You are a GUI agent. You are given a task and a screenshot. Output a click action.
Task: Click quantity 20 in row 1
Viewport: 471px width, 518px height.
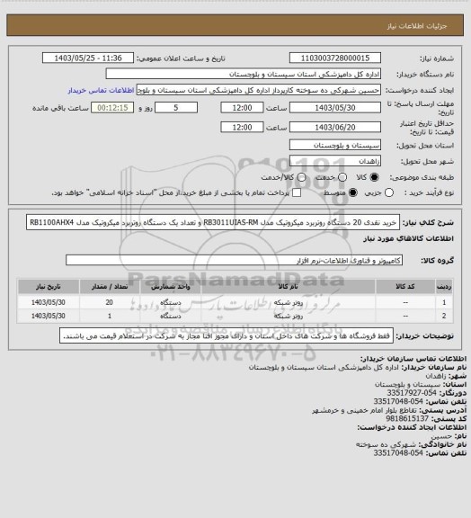coord(110,302)
